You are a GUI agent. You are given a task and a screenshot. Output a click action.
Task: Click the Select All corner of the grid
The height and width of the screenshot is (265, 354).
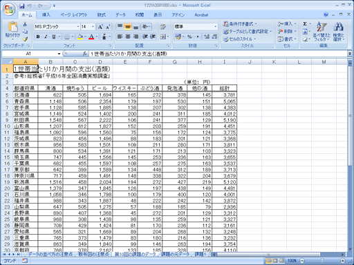[x=7, y=61]
